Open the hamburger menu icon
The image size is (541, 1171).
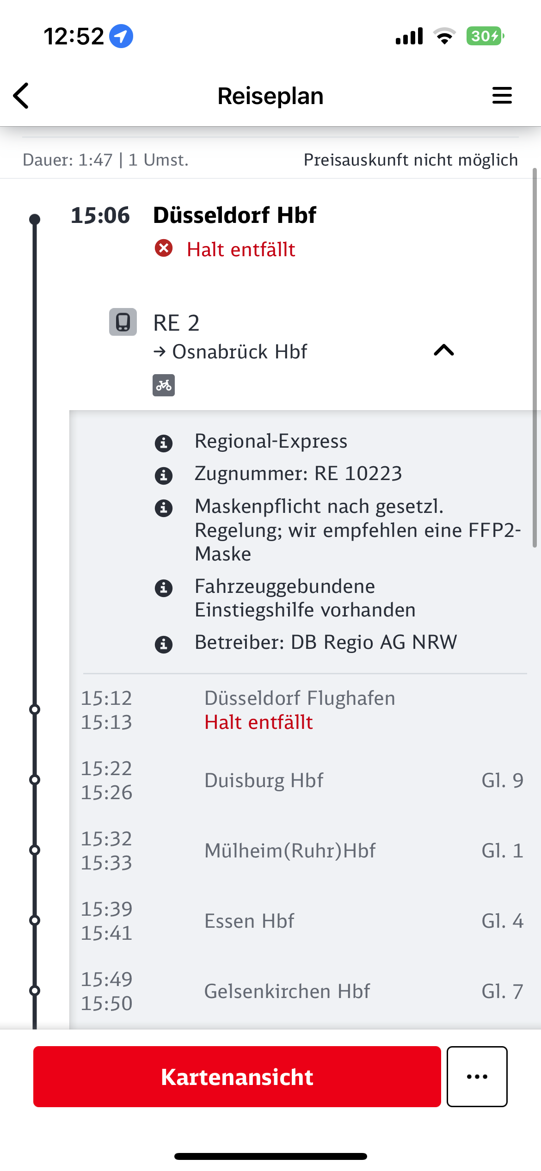coord(502,95)
